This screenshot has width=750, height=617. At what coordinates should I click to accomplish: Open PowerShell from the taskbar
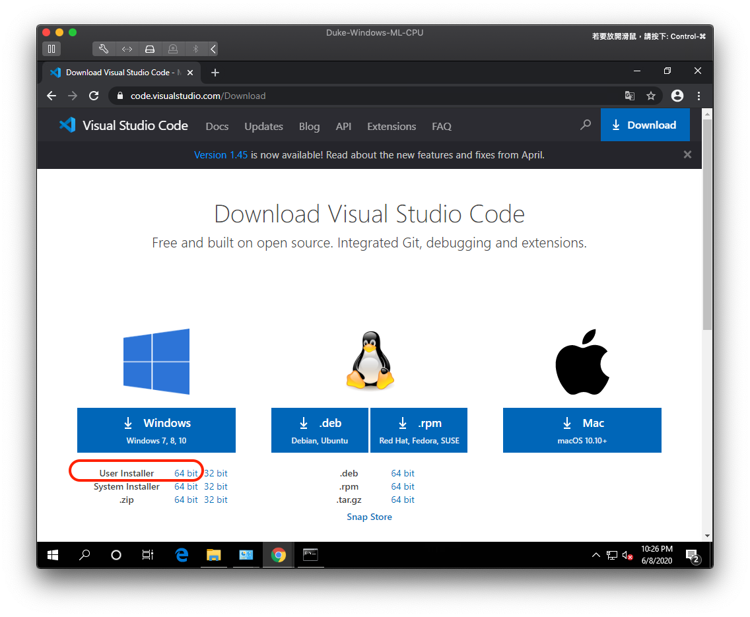click(310, 555)
